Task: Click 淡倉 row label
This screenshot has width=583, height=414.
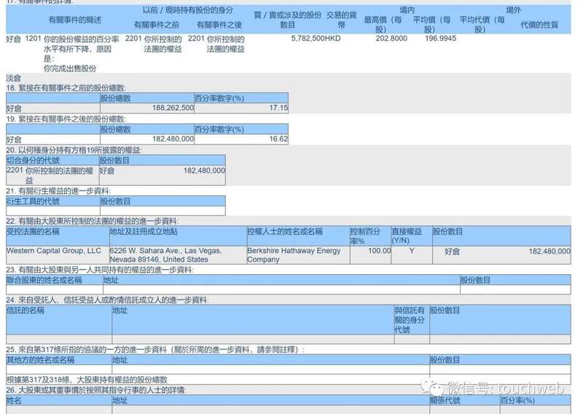Action: [13, 78]
